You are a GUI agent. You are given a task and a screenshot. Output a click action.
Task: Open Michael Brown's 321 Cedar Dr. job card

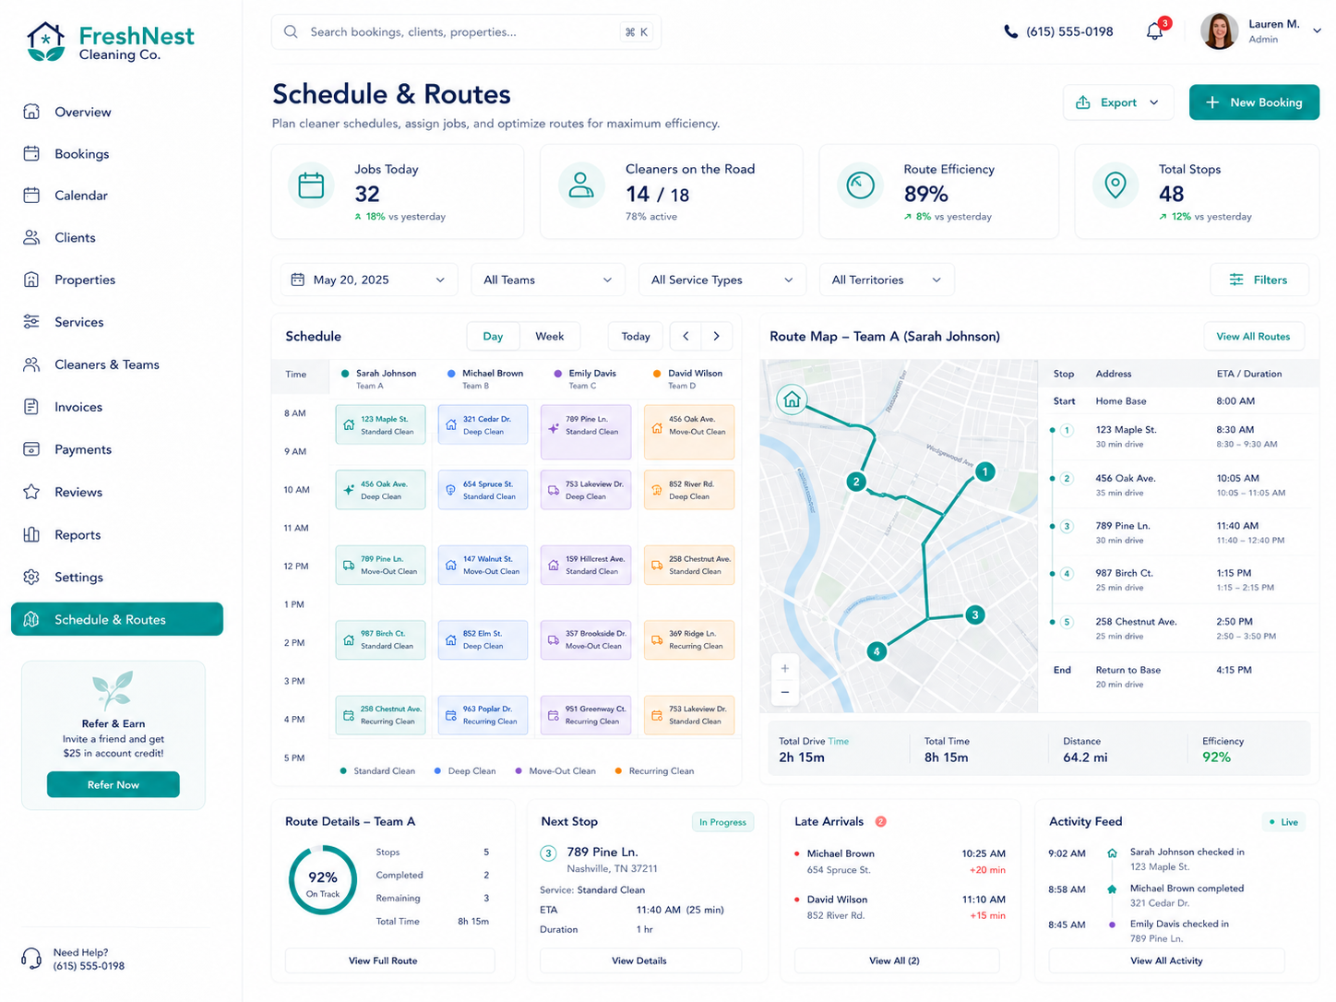click(483, 425)
